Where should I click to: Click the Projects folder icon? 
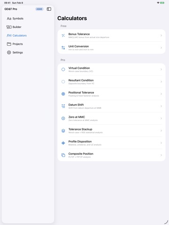(9, 44)
